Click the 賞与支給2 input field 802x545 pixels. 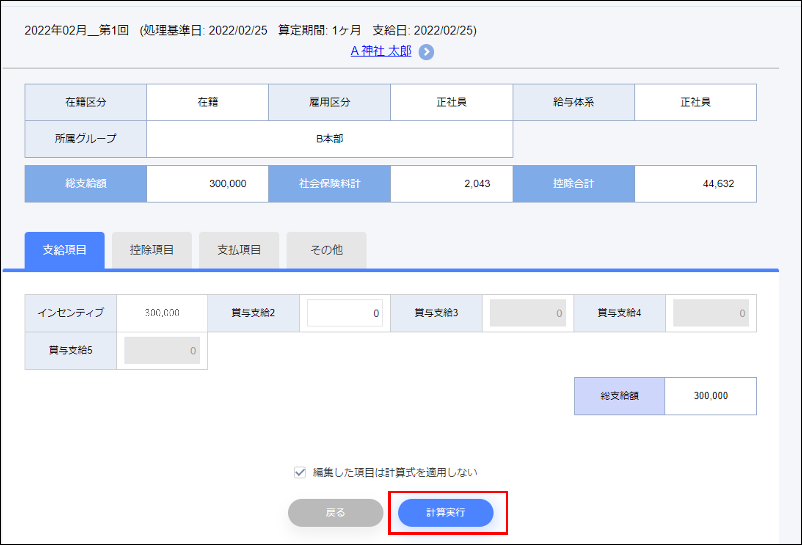coord(345,313)
